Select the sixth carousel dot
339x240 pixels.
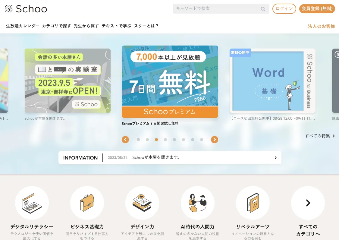pos(184,140)
